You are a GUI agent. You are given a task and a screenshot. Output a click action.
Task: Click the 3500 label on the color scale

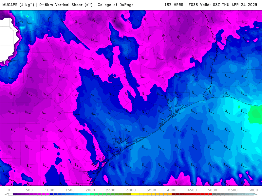(151, 190)
